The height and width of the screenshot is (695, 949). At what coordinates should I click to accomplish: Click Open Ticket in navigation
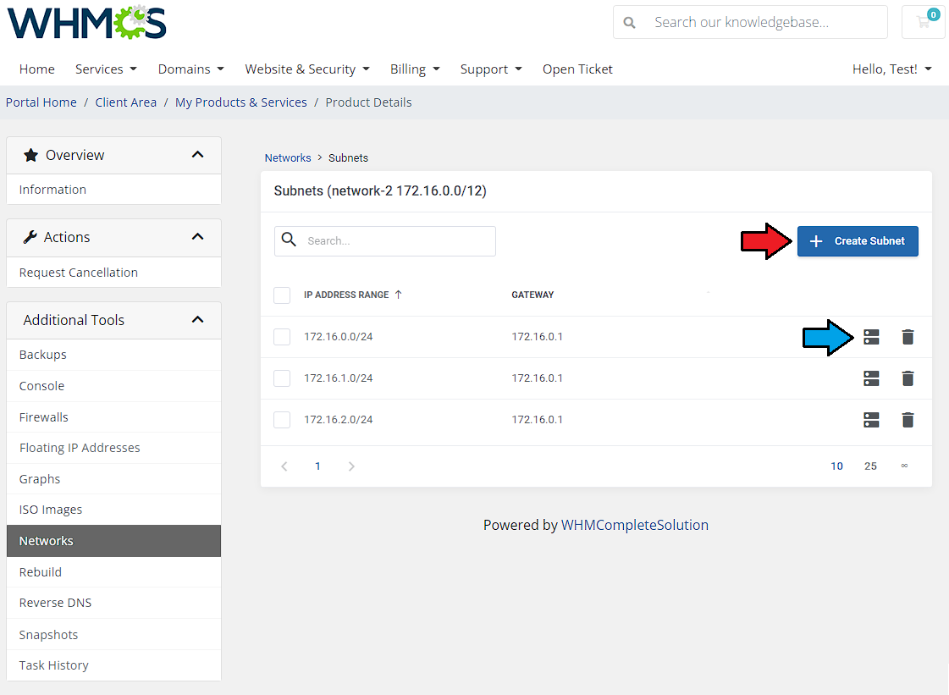point(577,69)
